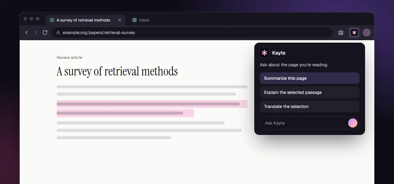Toggle the Kayts extension toolbar icon
The height and width of the screenshot is (184, 394).
click(354, 33)
